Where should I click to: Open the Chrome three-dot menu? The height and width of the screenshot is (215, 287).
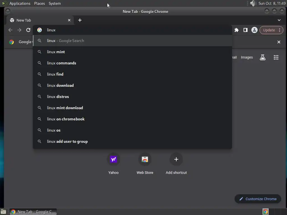(x=279, y=30)
